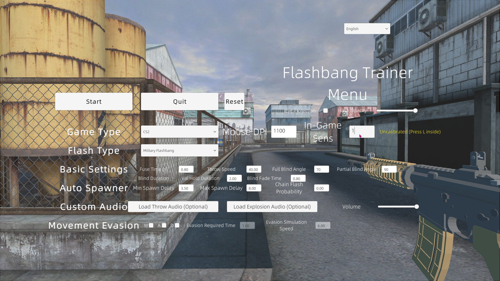Click the Auto Spawner heading

pos(94,188)
